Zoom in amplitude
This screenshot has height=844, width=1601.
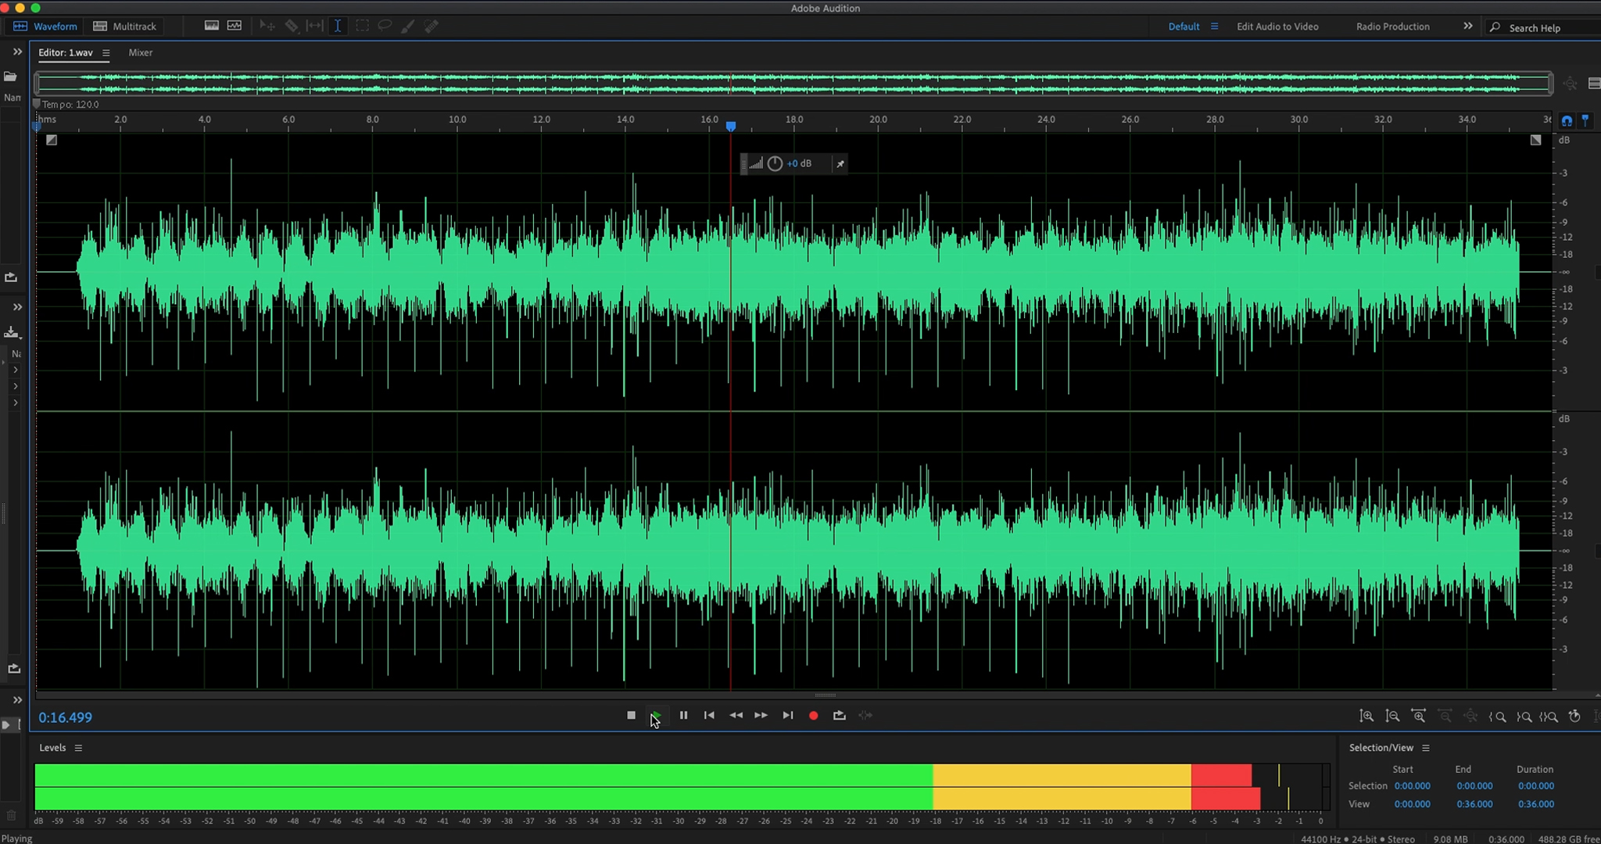(1366, 716)
